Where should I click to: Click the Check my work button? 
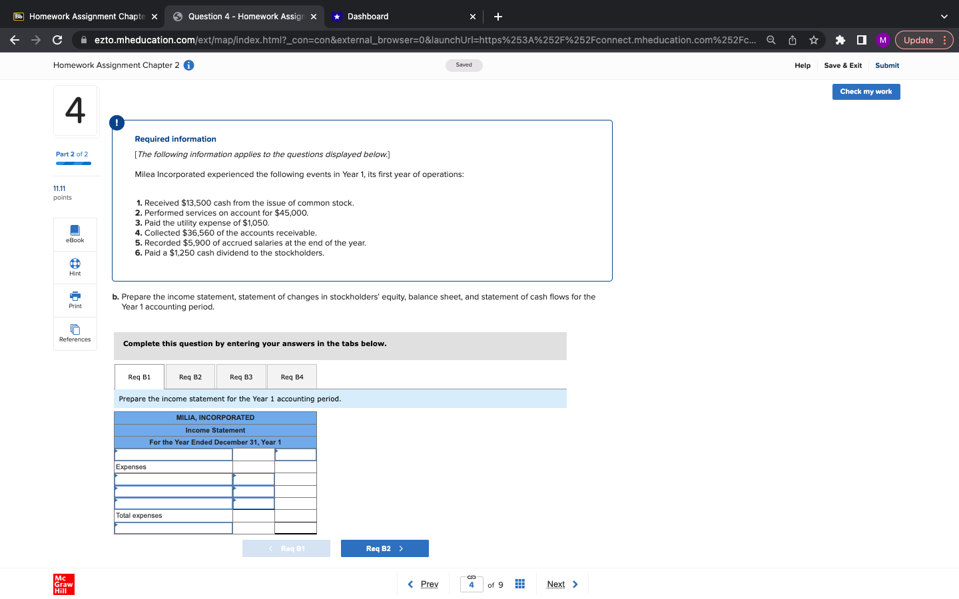click(866, 91)
